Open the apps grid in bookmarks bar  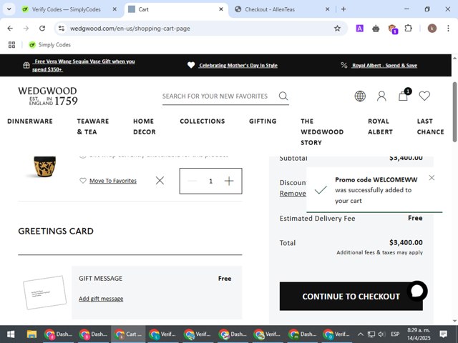point(11,44)
